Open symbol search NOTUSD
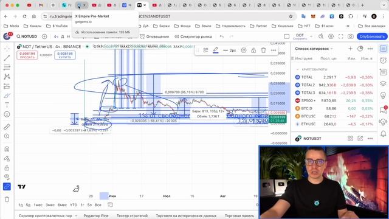389x219 pixels. (27, 36)
